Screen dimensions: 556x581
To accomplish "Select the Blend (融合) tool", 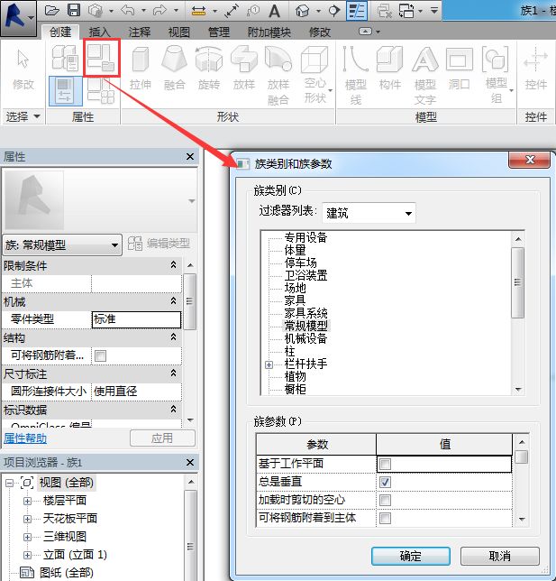I will pos(174,69).
